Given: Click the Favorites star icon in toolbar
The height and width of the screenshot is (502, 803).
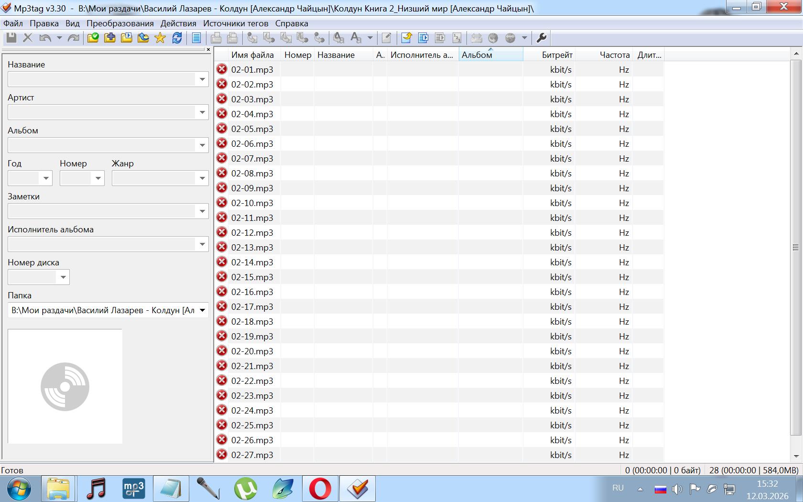Looking at the screenshot, I should (x=160, y=38).
